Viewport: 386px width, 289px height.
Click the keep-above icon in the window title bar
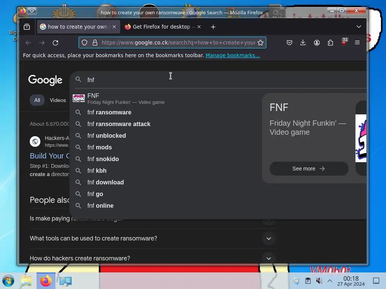pos(32,11)
